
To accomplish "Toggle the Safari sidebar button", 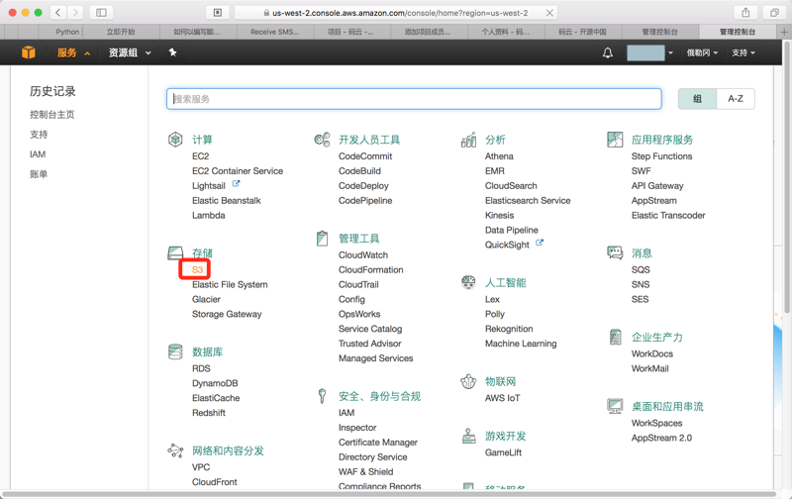I will (101, 12).
